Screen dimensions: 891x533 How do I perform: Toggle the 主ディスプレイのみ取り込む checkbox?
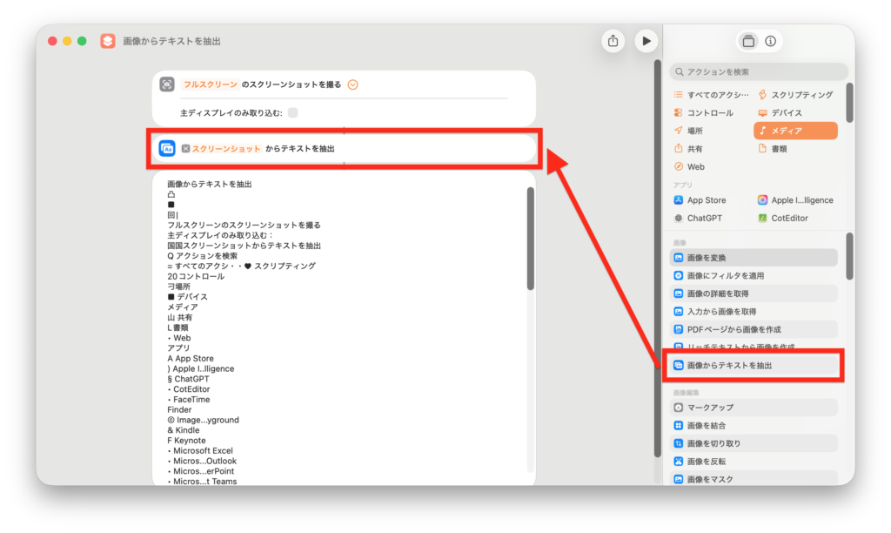click(x=293, y=112)
